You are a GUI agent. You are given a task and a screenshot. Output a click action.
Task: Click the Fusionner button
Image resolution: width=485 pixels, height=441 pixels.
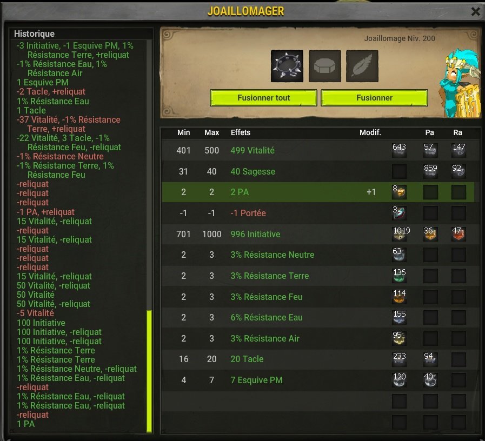click(x=374, y=98)
